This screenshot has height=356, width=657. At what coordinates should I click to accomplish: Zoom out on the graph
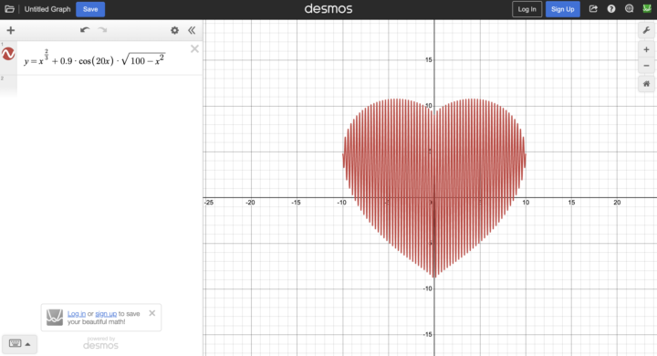click(647, 66)
